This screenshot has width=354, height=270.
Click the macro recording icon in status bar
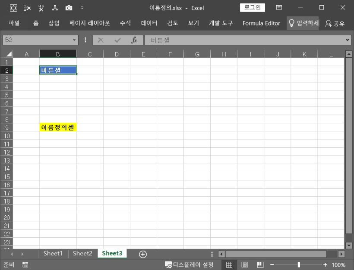point(25,265)
